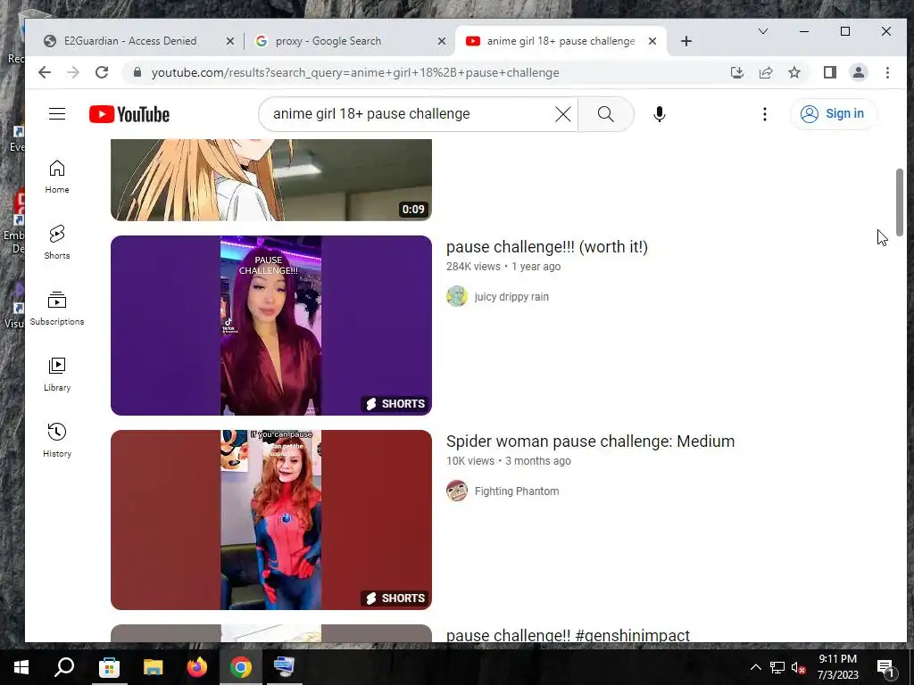914x685 pixels.
Task: Open Microsoft Store from the taskbar
Action: pos(109,667)
